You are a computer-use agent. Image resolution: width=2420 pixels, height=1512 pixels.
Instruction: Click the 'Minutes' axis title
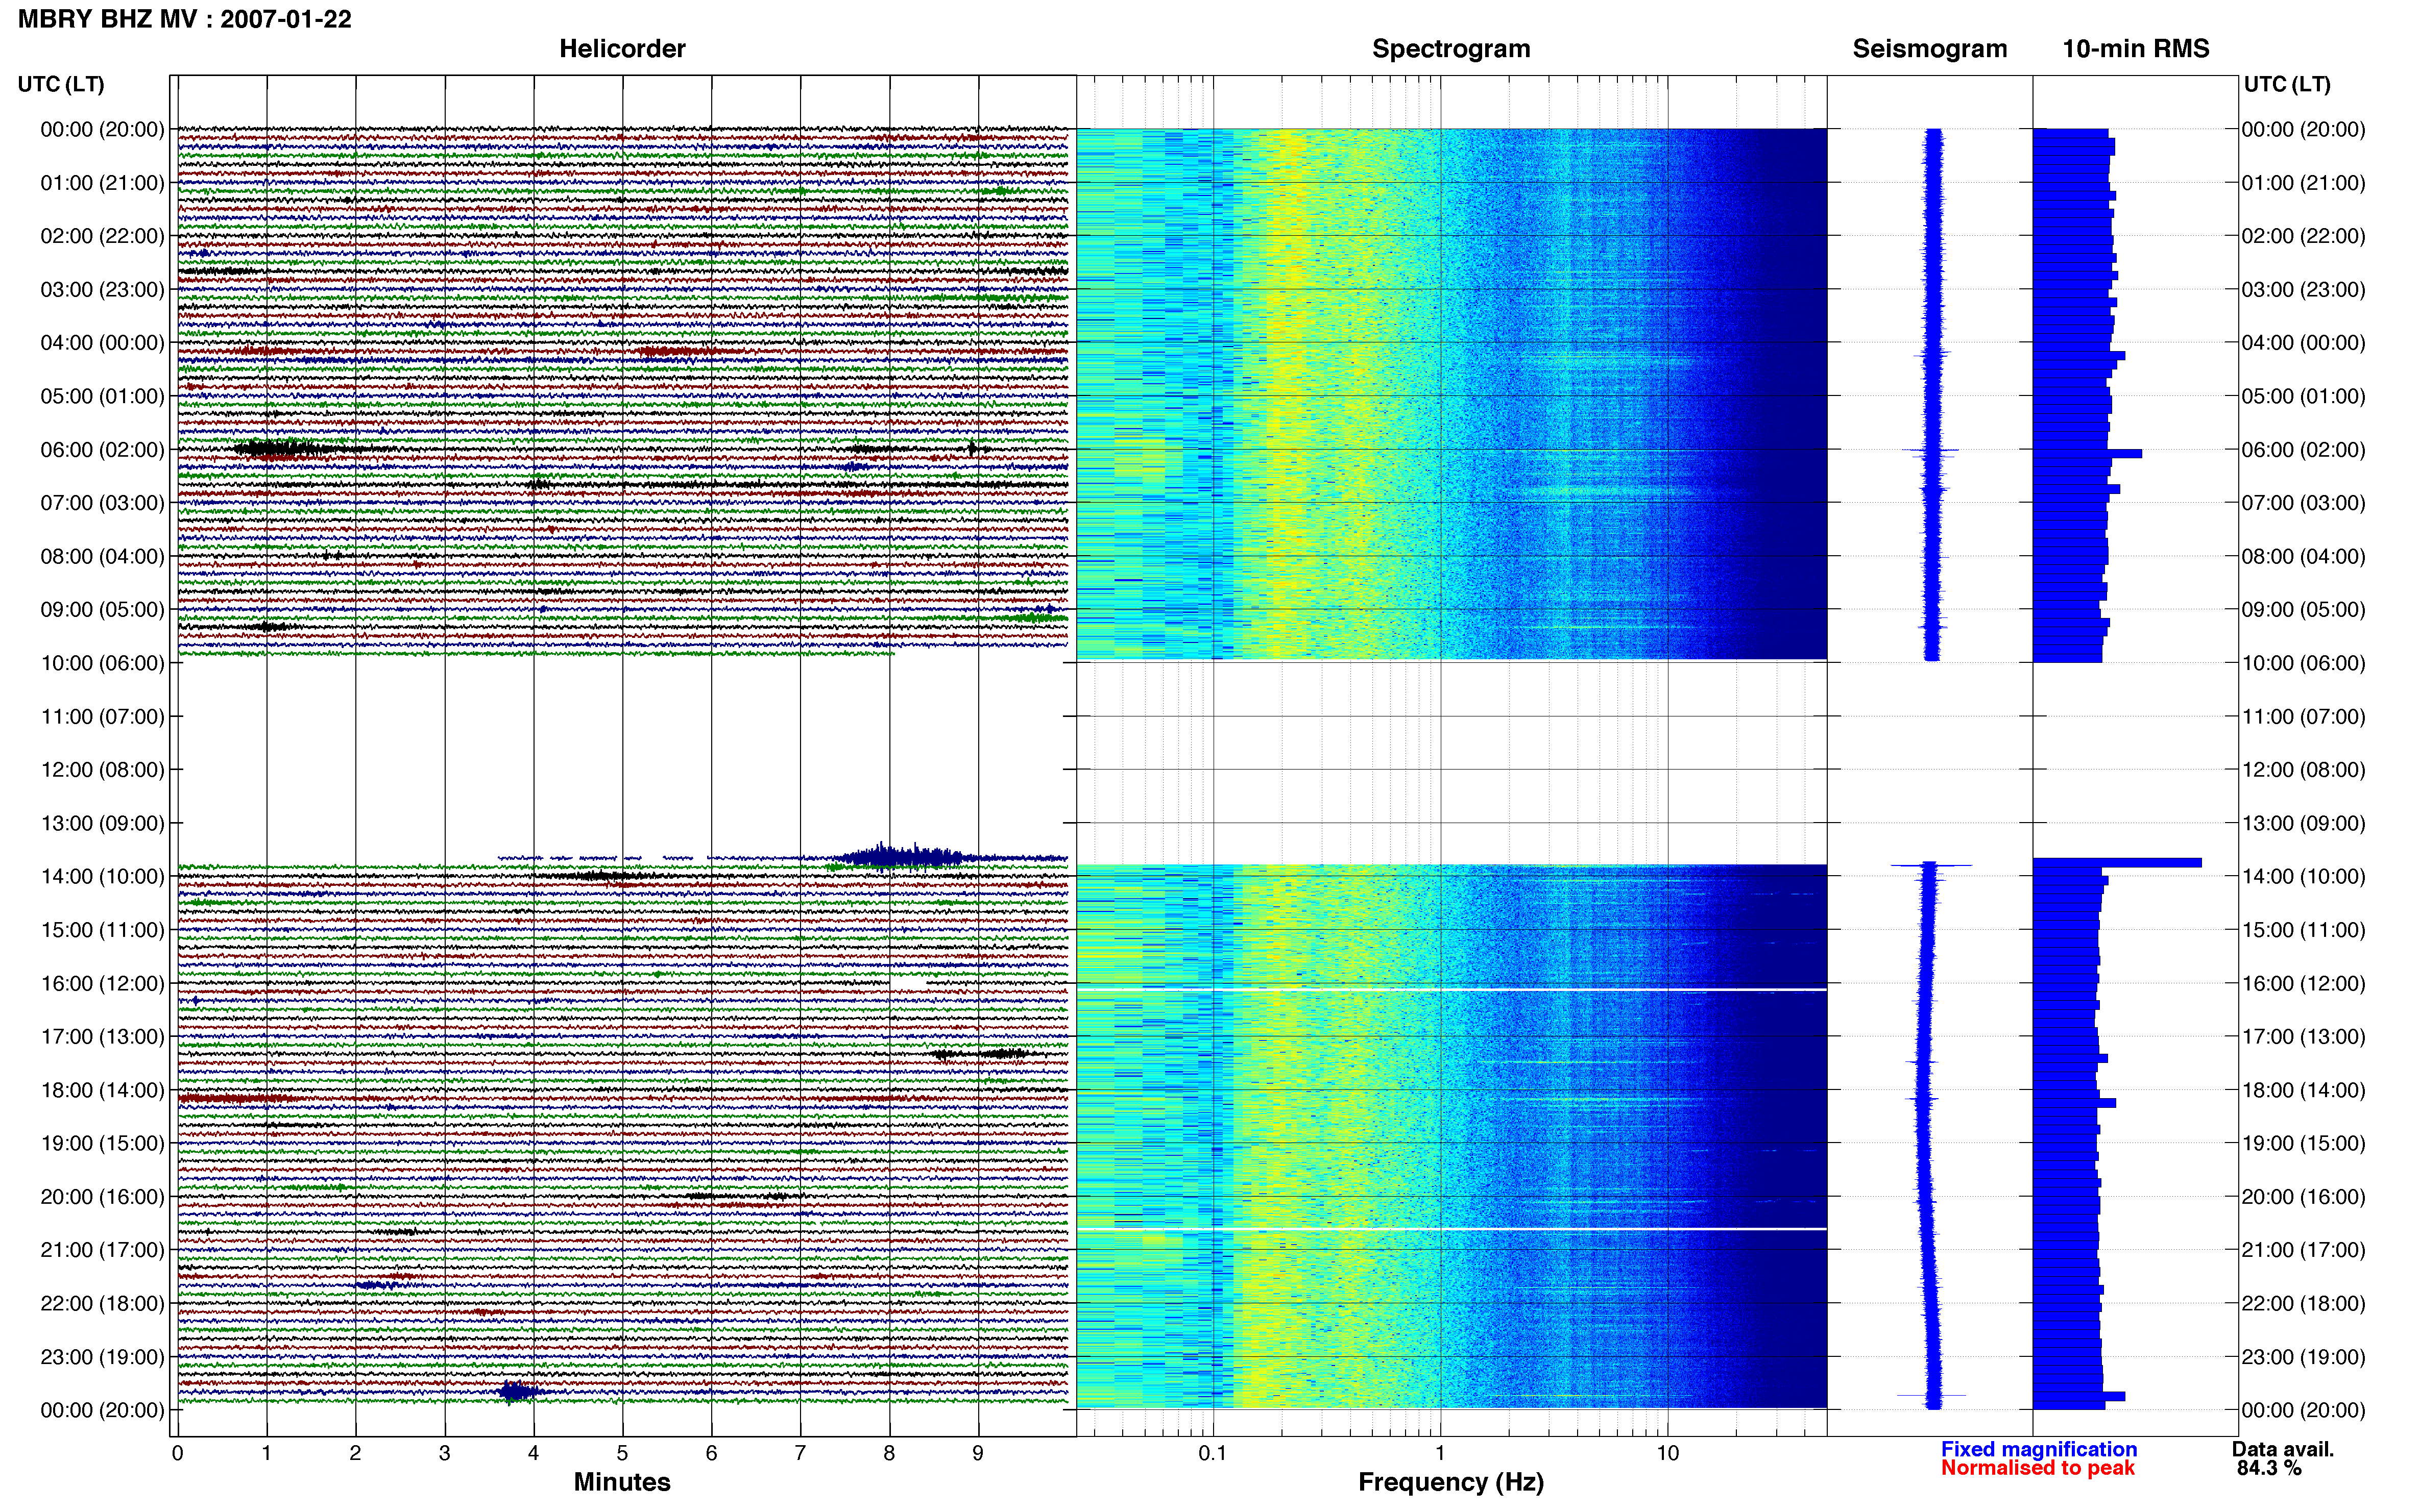click(x=622, y=1482)
